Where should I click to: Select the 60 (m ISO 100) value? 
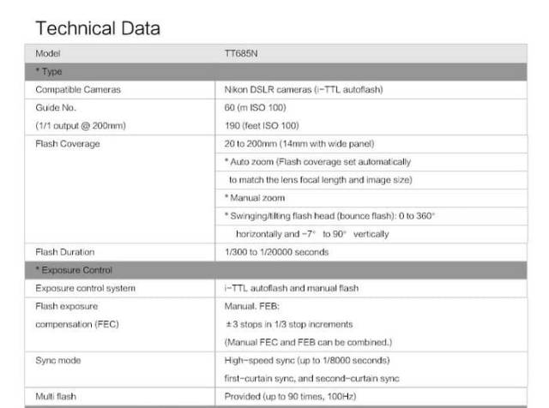(x=255, y=107)
